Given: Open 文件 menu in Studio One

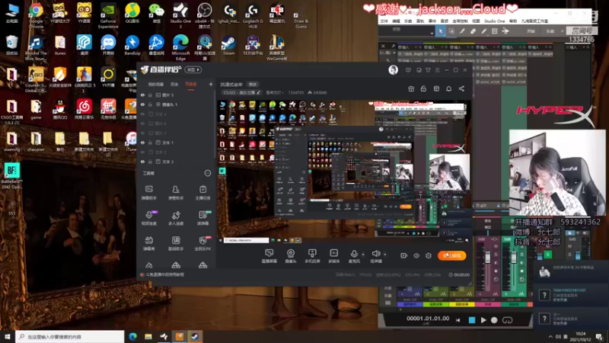Looking at the screenshot, I should [384, 21].
